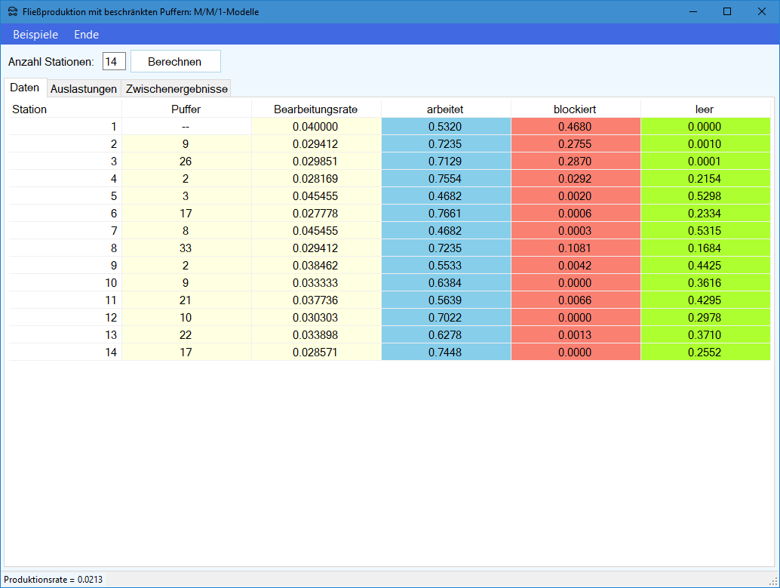Click arbeitet value 0.7661 of station 6
780x588 pixels.
point(445,214)
